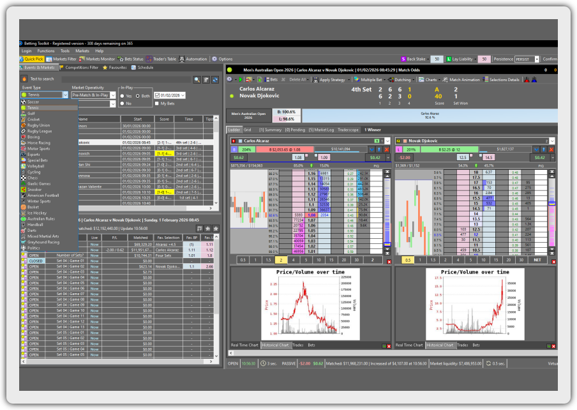The width and height of the screenshot is (577, 410).
Task: Select In-Play No radio button
Action: tap(122, 103)
